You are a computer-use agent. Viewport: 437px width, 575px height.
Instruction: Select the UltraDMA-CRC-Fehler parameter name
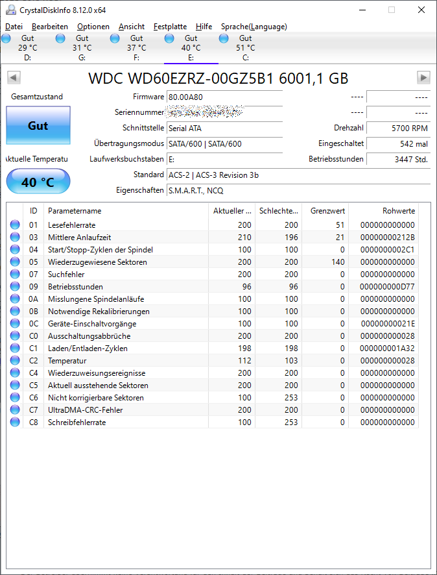(x=86, y=410)
